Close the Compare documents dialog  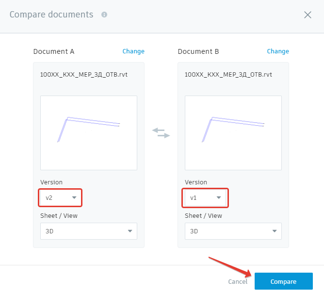click(x=308, y=15)
